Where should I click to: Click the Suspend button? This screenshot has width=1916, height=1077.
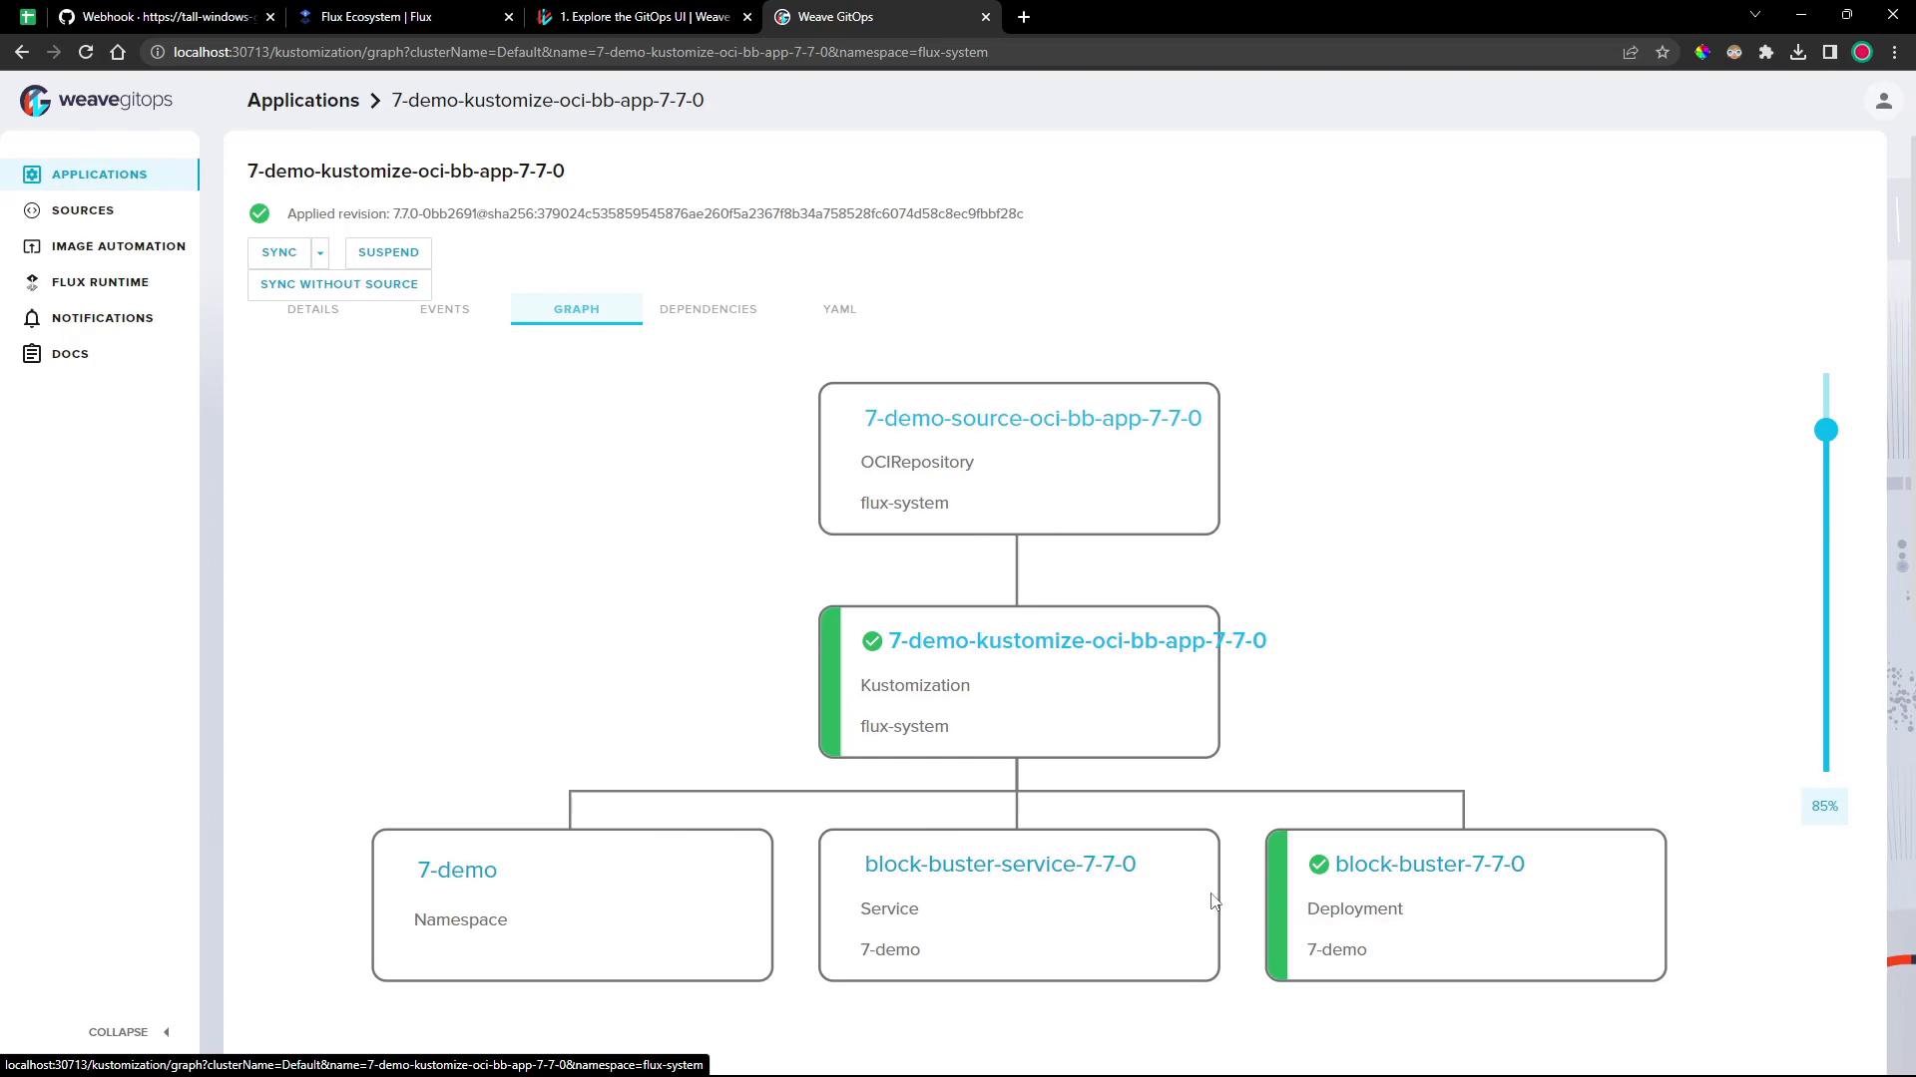(388, 253)
